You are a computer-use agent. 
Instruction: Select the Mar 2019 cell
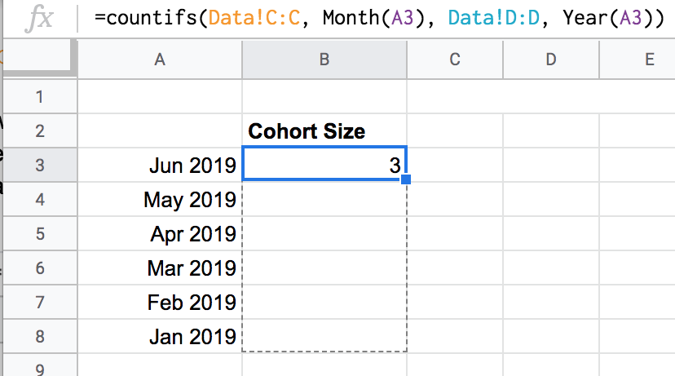click(x=159, y=268)
